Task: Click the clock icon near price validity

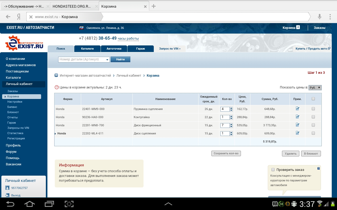Action: point(57,87)
